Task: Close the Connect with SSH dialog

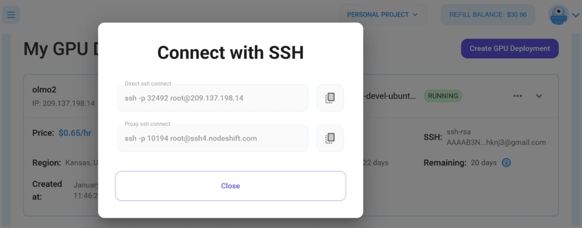Action: pyautogui.click(x=231, y=186)
